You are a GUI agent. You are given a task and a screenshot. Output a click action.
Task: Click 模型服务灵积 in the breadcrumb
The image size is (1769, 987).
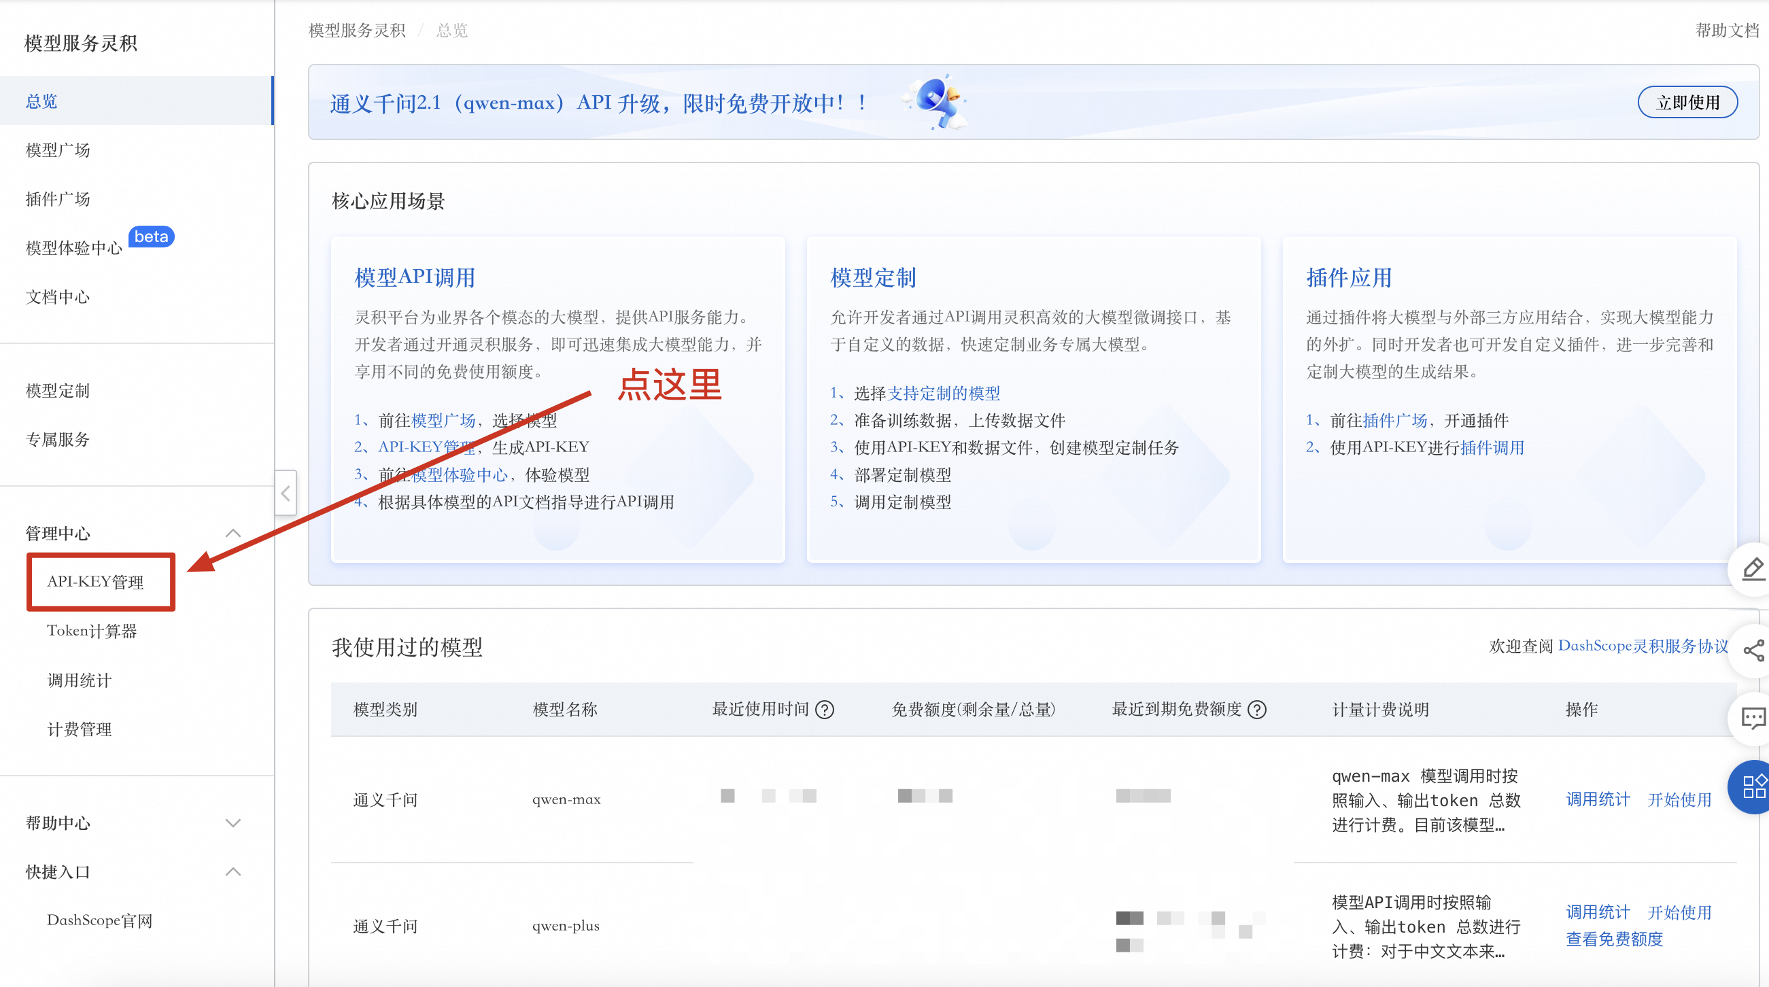point(356,30)
